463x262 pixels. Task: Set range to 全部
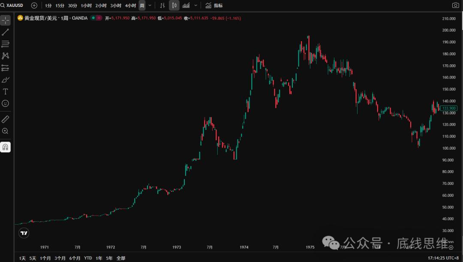[121, 258]
